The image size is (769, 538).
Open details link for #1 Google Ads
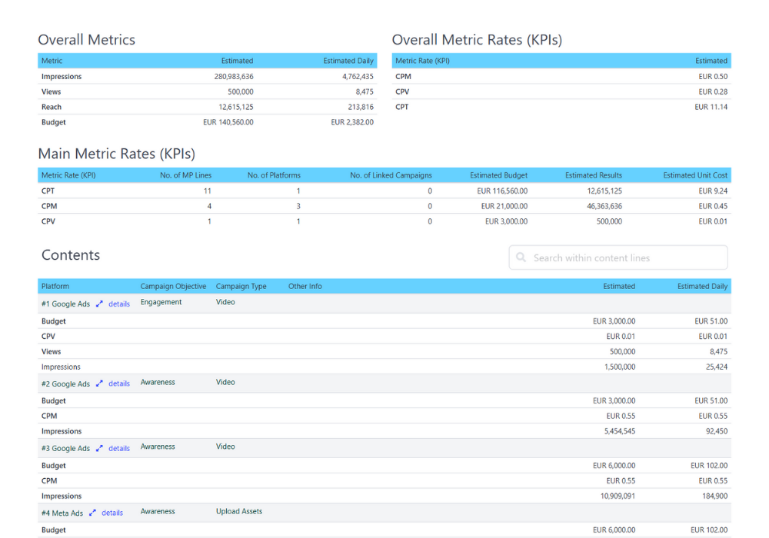pyautogui.click(x=119, y=304)
